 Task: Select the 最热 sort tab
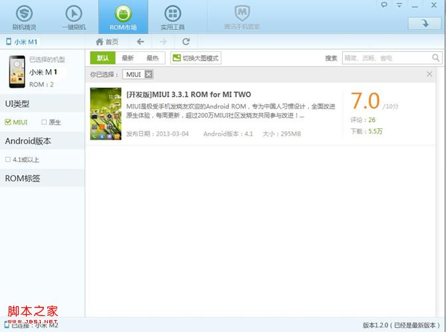click(x=152, y=58)
